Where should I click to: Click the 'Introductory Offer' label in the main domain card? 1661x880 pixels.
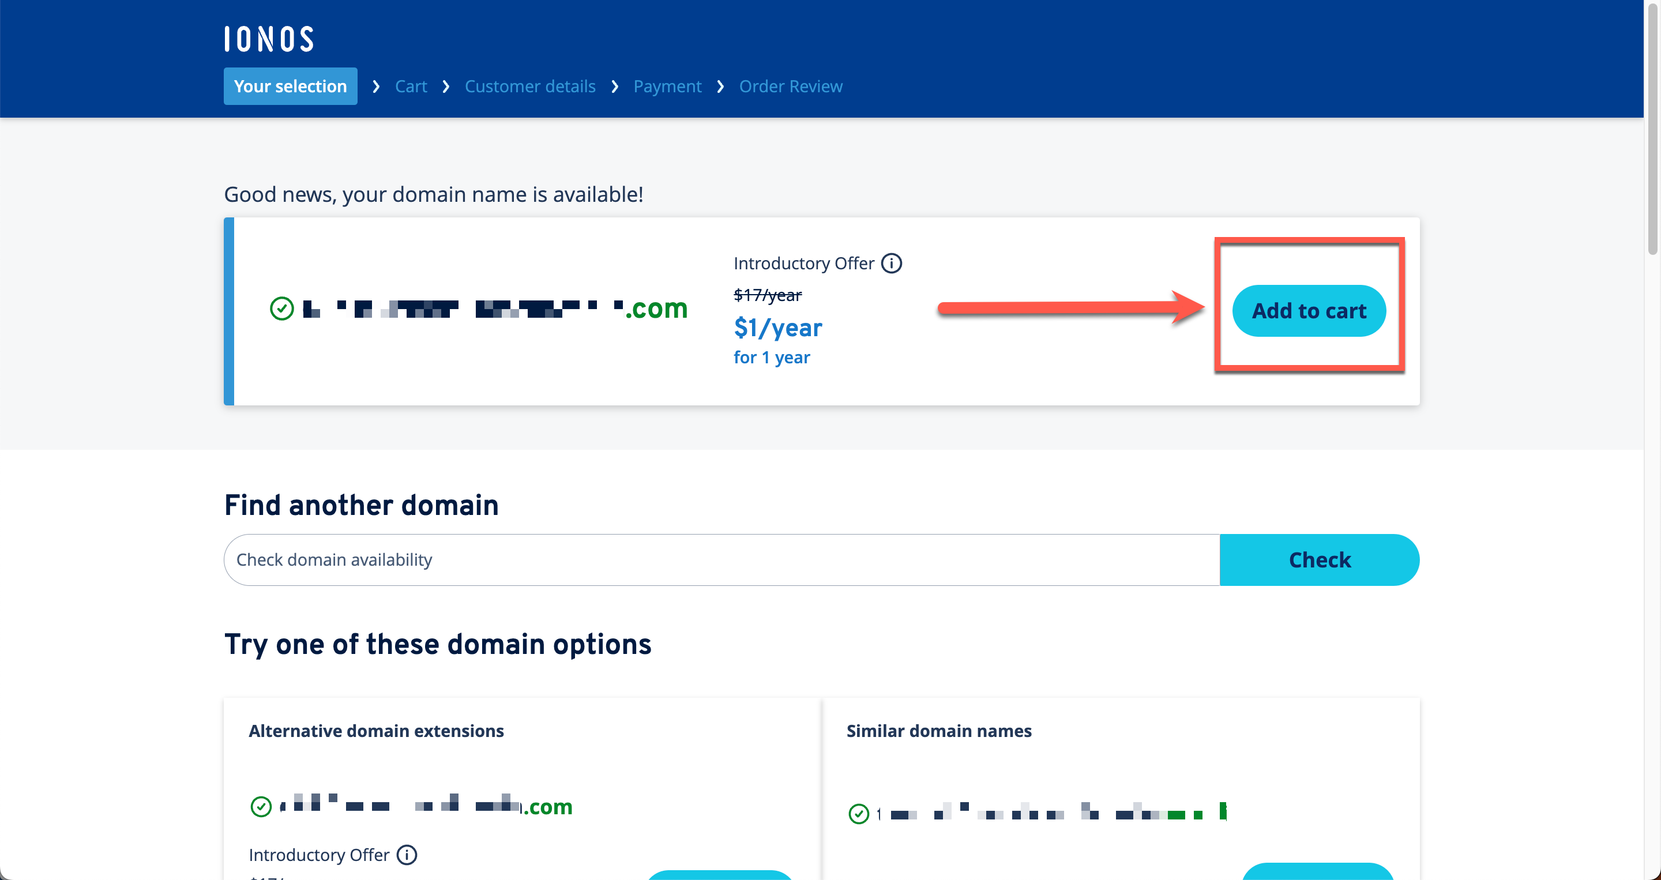(x=803, y=263)
